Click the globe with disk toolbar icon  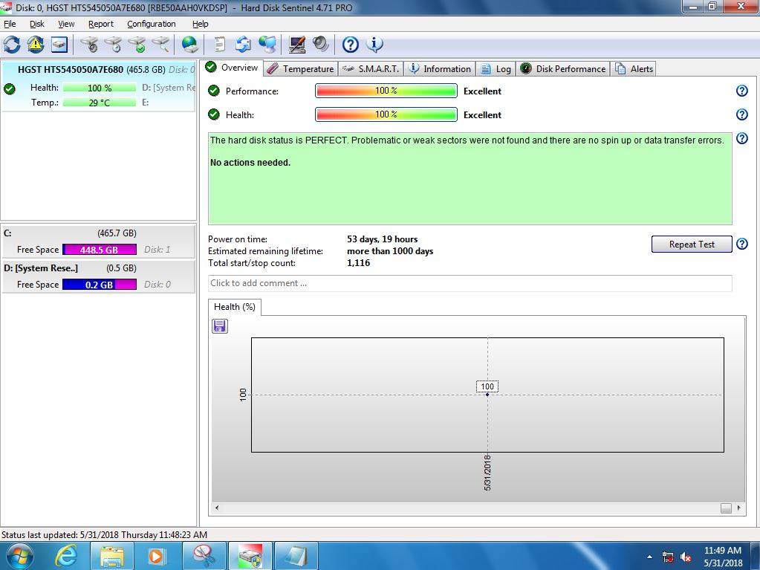(x=189, y=45)
